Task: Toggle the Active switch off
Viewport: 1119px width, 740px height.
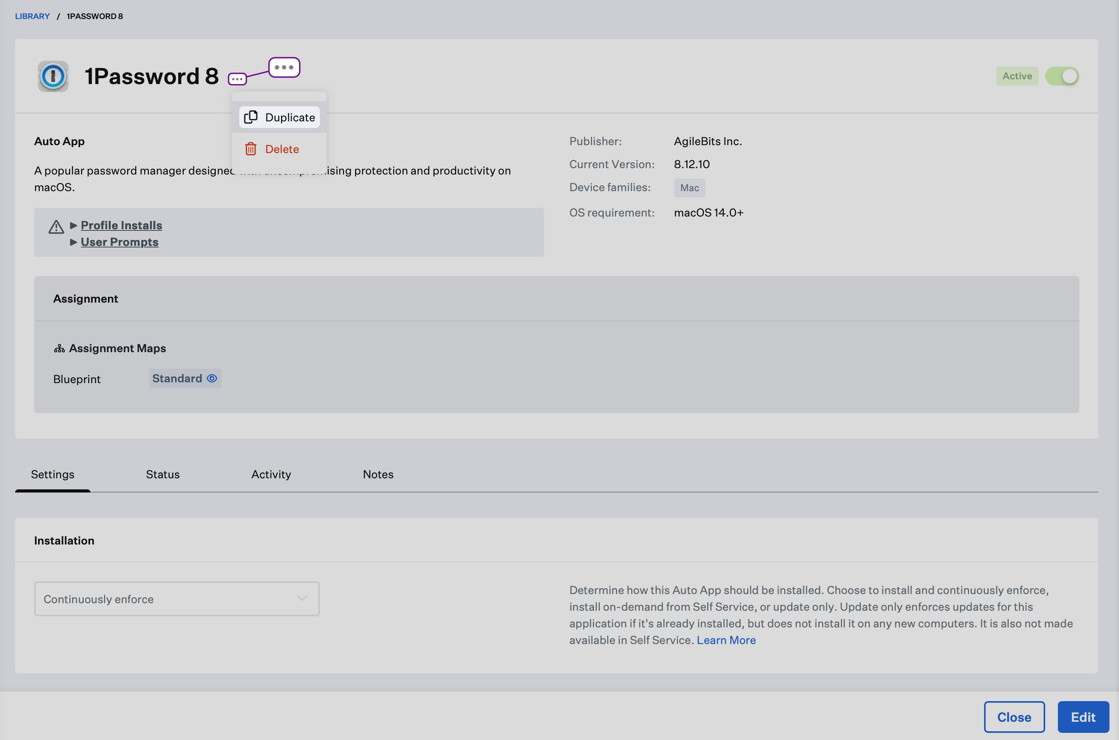Action: point(1062,76)
